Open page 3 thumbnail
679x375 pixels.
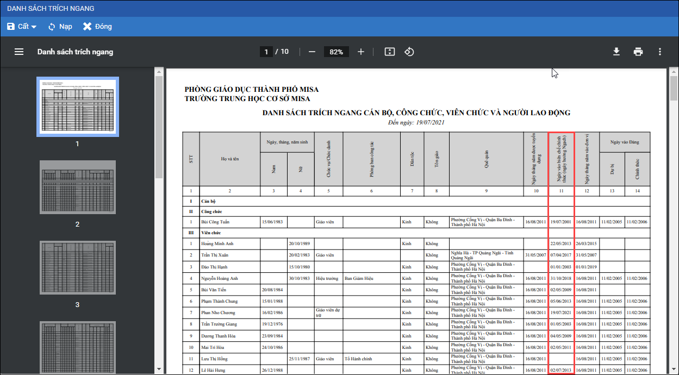coord(77,267)
